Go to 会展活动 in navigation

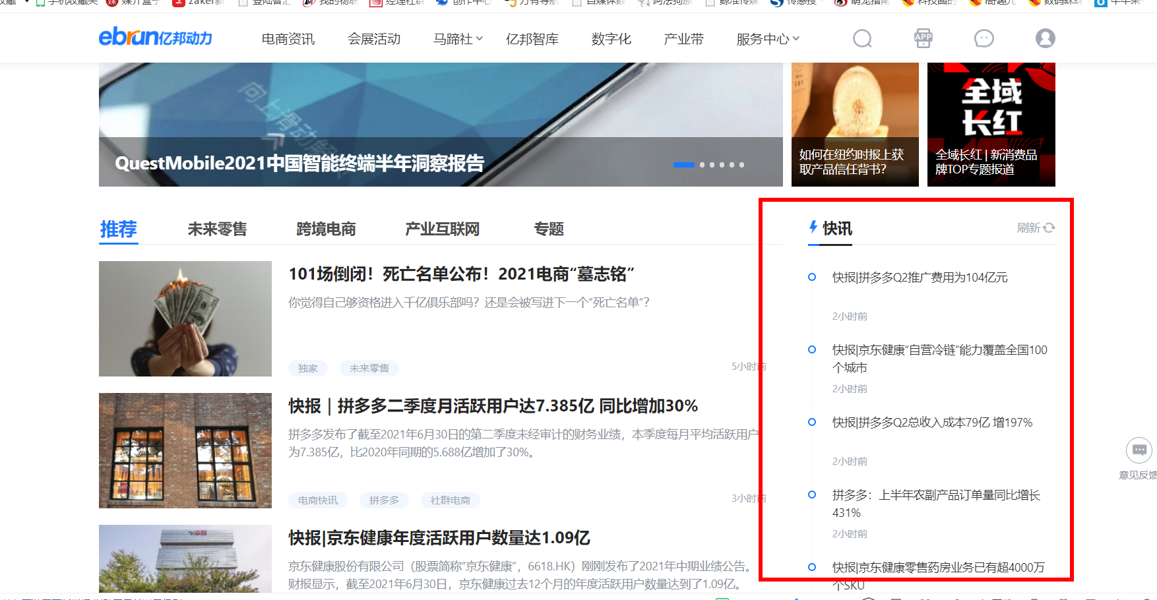point(374,40)
